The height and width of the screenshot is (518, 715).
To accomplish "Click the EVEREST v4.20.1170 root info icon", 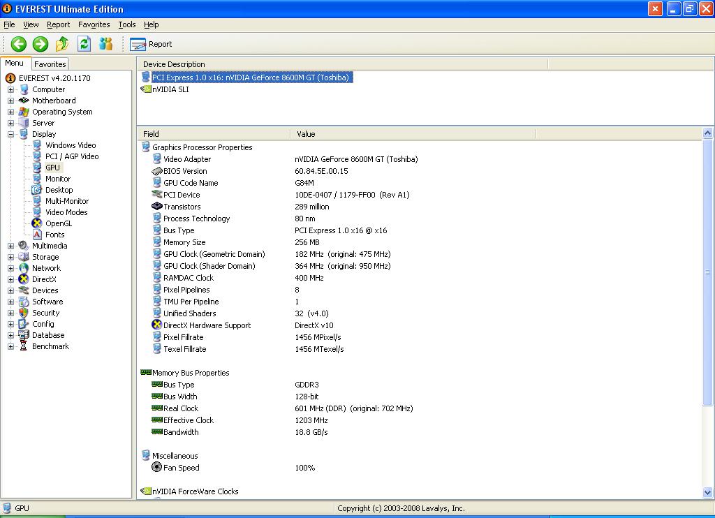I will (x=10, y=78).
